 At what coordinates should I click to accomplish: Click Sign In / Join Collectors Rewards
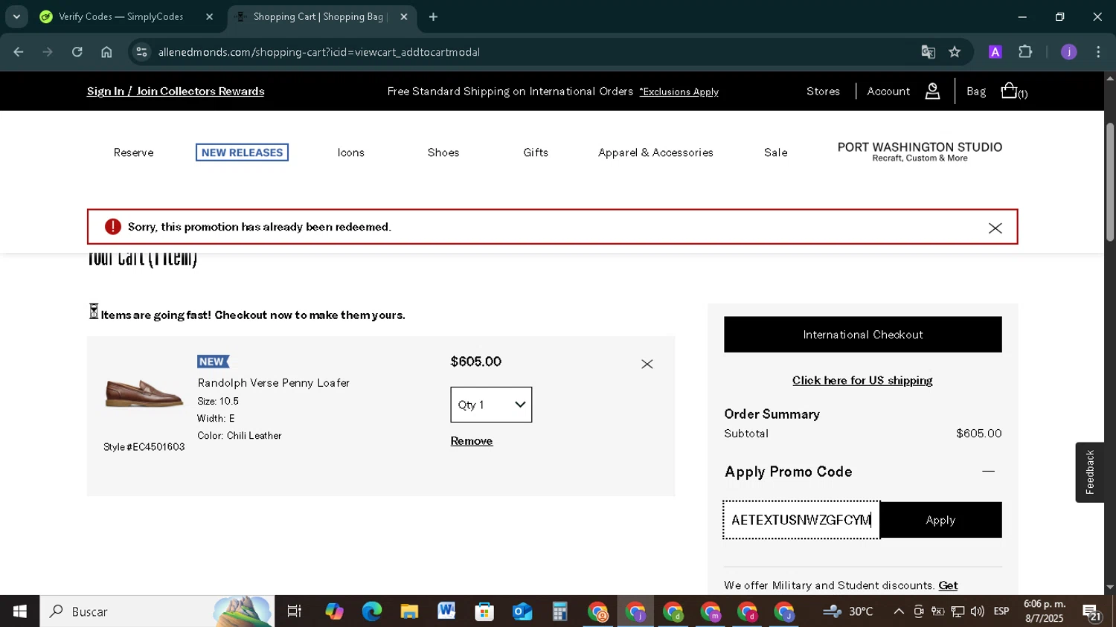click(176, 91)
